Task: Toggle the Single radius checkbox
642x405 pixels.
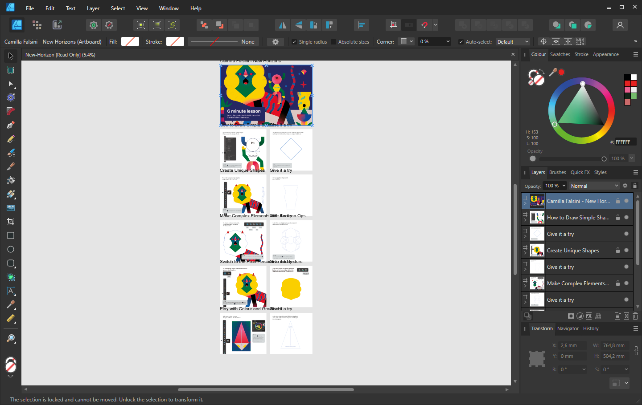Action: pos(294,42)
